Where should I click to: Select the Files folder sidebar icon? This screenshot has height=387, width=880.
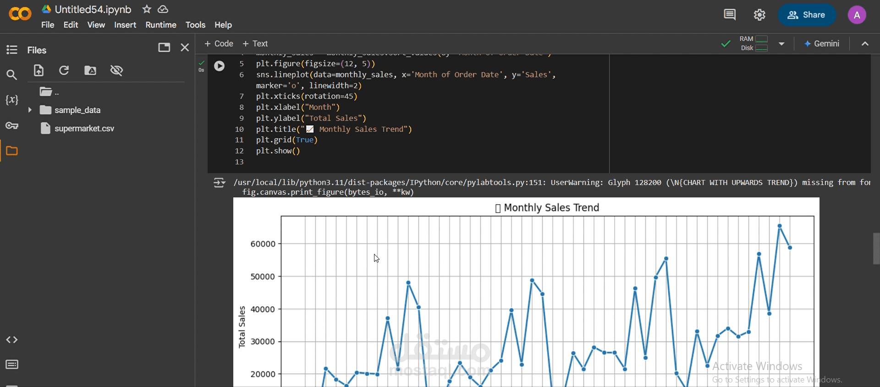(x=12, y=151)
